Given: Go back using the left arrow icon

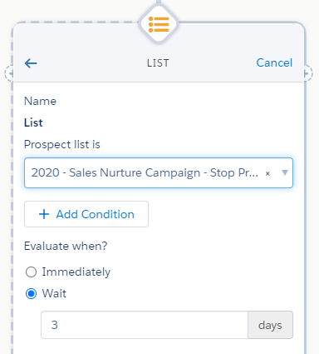Looking at the screenshot, I should pos(31,63).
